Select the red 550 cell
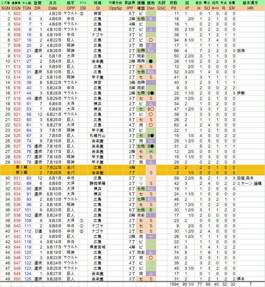Image resolution: width=265 pixels, height=287 pixels. pyautogui.click(x=17, y=279)
